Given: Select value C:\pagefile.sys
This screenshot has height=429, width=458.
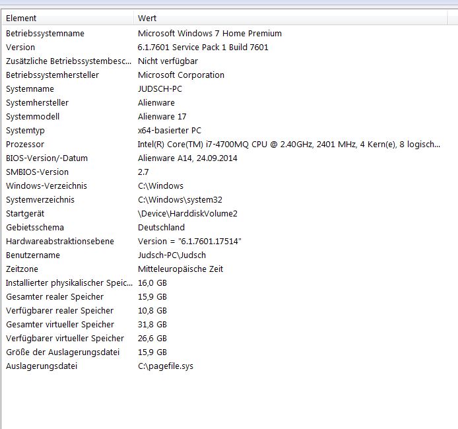Looking at the screenshot, I should click(x=166, y=366).
